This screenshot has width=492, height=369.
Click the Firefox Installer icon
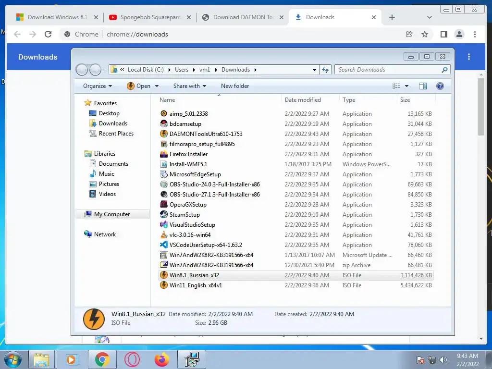coord(163,154)
